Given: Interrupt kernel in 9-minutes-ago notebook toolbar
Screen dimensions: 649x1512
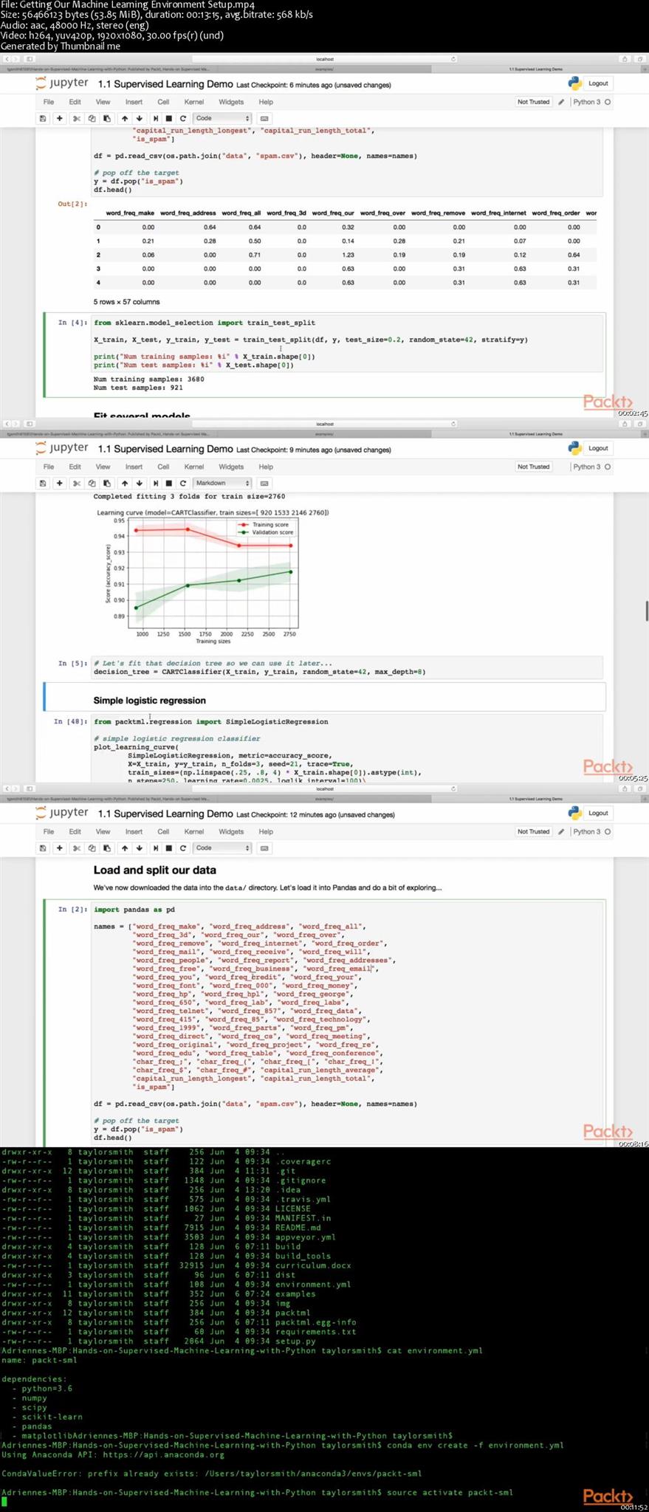Looking at the screenshot, I should click(x=169, y=483).
